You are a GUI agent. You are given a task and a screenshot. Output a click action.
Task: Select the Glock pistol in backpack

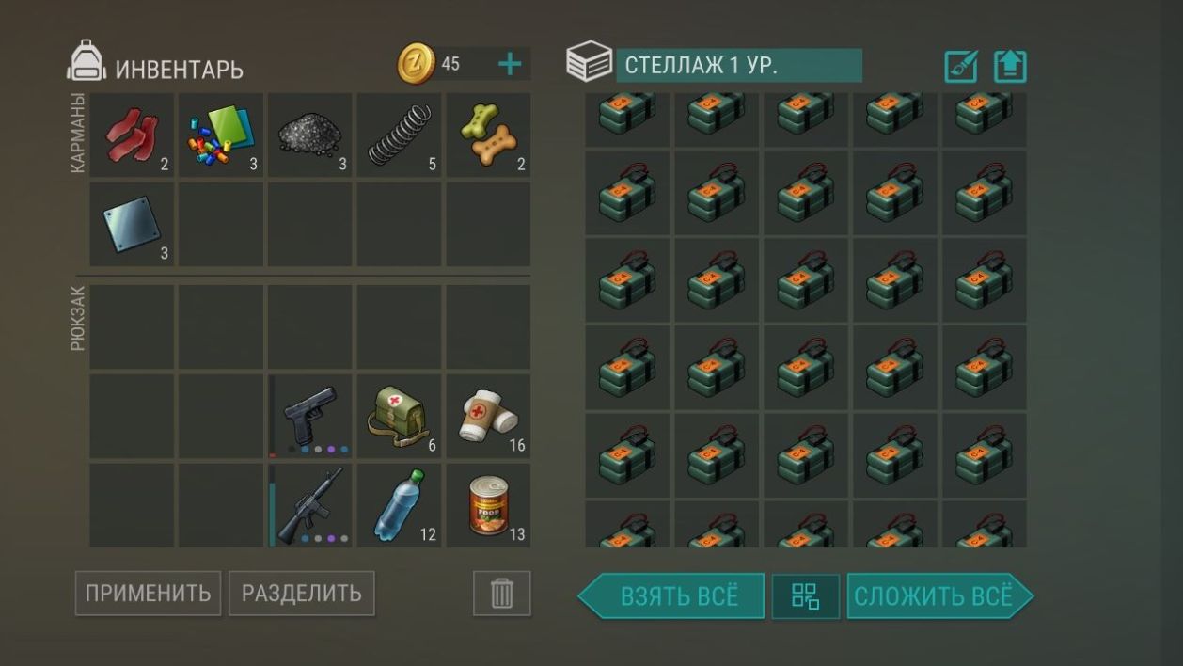[309, 416]
